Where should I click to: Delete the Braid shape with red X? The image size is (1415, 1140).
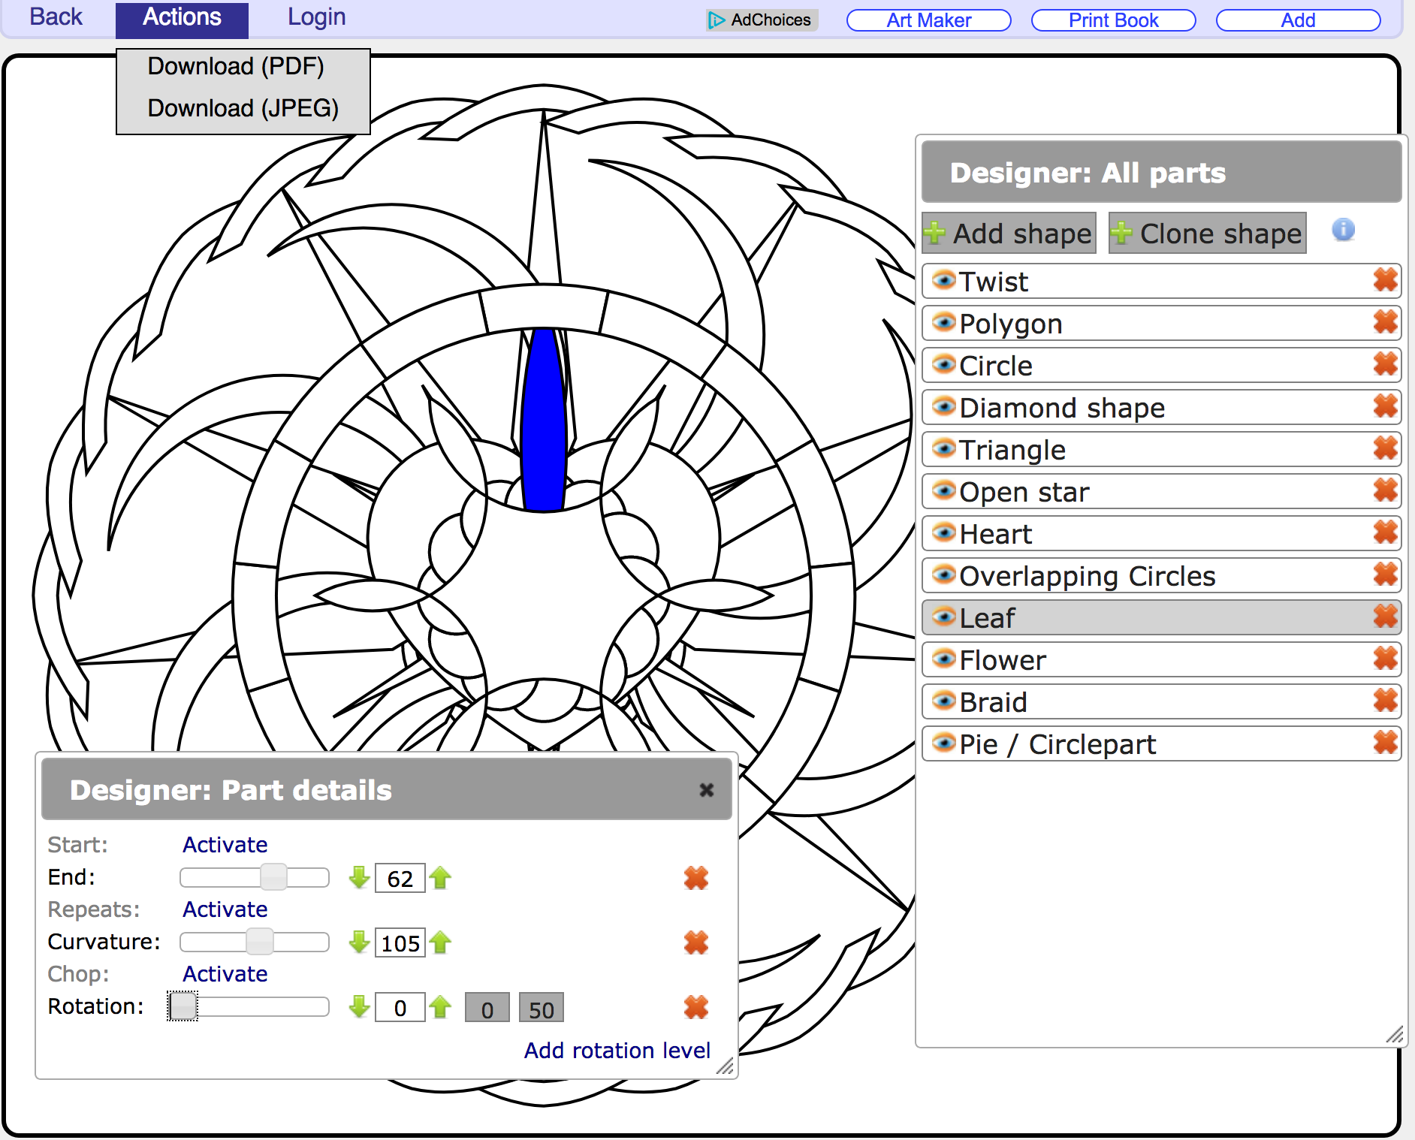pos(1385,701)
